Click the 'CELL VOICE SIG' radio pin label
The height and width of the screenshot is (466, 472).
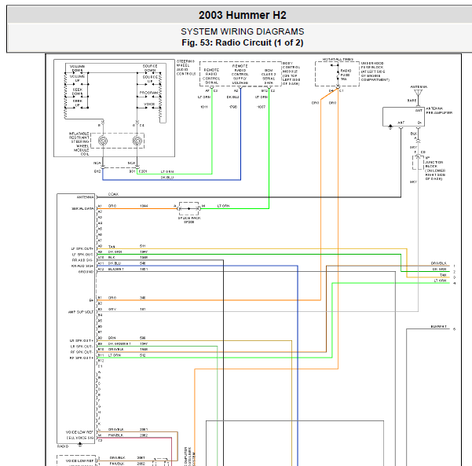[x=80, y=438]
